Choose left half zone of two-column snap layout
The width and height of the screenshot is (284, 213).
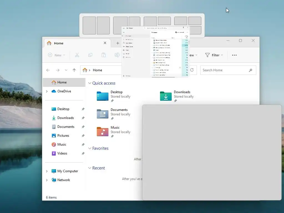[89, 25]
